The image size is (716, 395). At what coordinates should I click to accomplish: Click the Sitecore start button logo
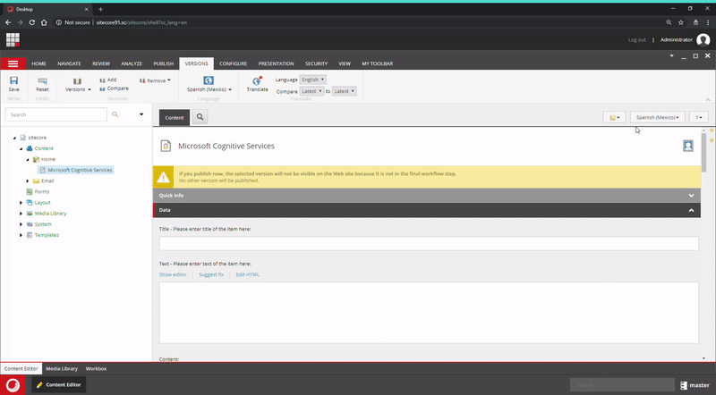(13, 385)
